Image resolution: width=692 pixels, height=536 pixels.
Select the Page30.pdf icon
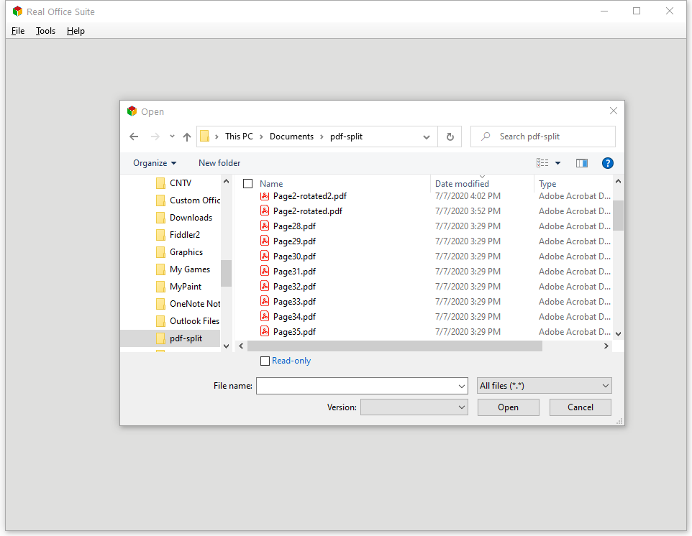click(264, 256)
